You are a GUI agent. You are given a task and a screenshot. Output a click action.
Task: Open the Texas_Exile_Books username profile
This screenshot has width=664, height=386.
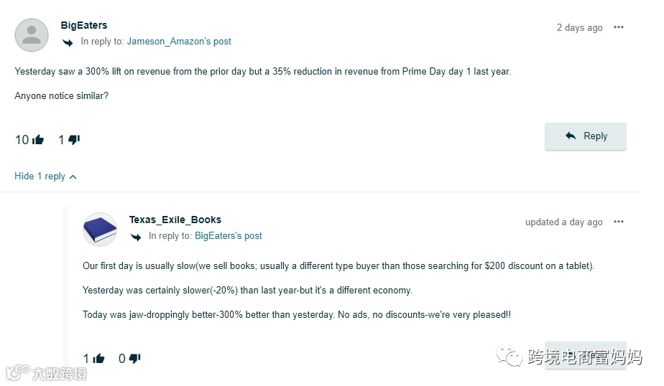175,220
